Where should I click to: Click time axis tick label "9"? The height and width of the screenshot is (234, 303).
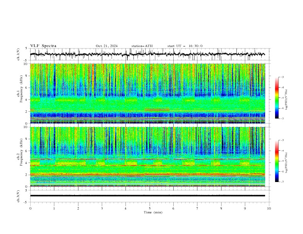[x=245, y=208]
